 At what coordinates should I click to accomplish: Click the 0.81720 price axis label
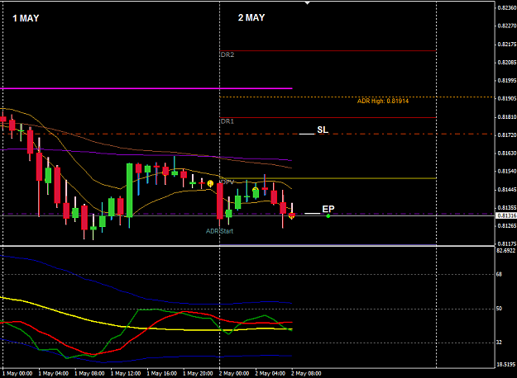coord(507,135)
